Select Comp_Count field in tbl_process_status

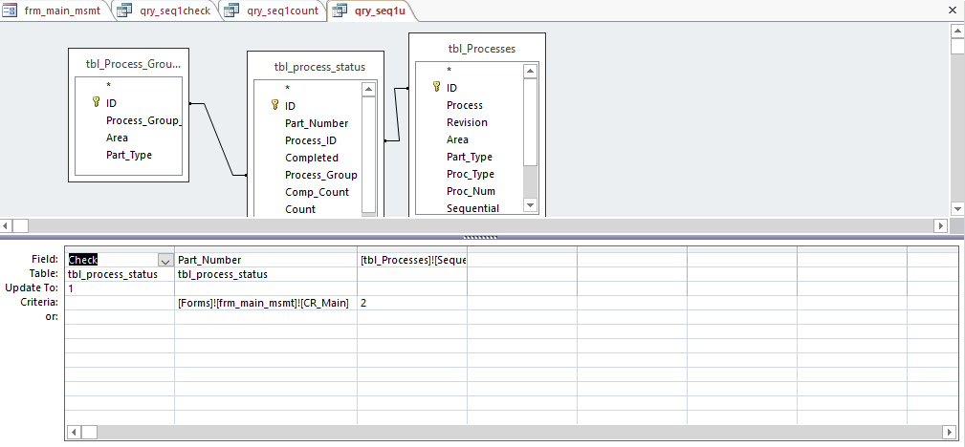click(317, 192)
